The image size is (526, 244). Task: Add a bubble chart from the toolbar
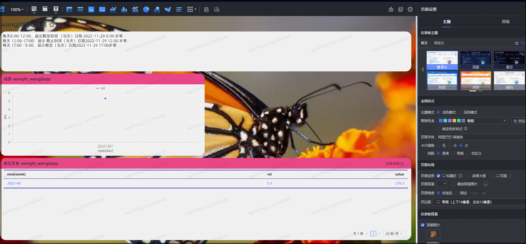pyautogui.click(x=157, y=10)
